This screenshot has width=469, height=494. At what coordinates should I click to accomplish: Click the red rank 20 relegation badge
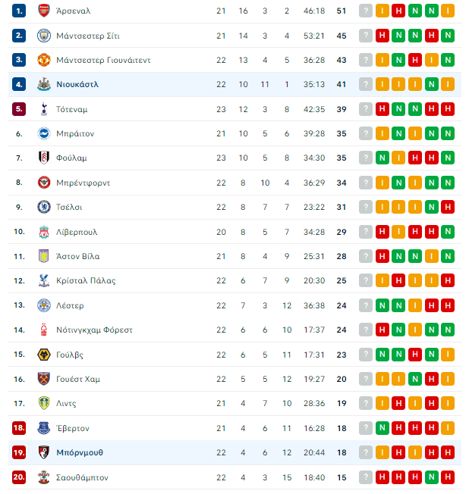[19, 477]
